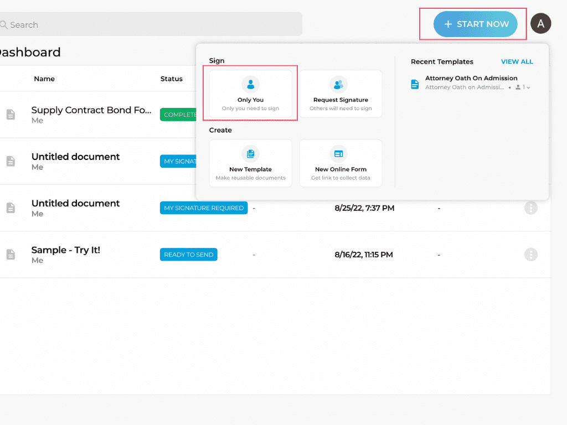Click document icon beside Sample - Try It!
567x425 pixels.
(11, 255)
